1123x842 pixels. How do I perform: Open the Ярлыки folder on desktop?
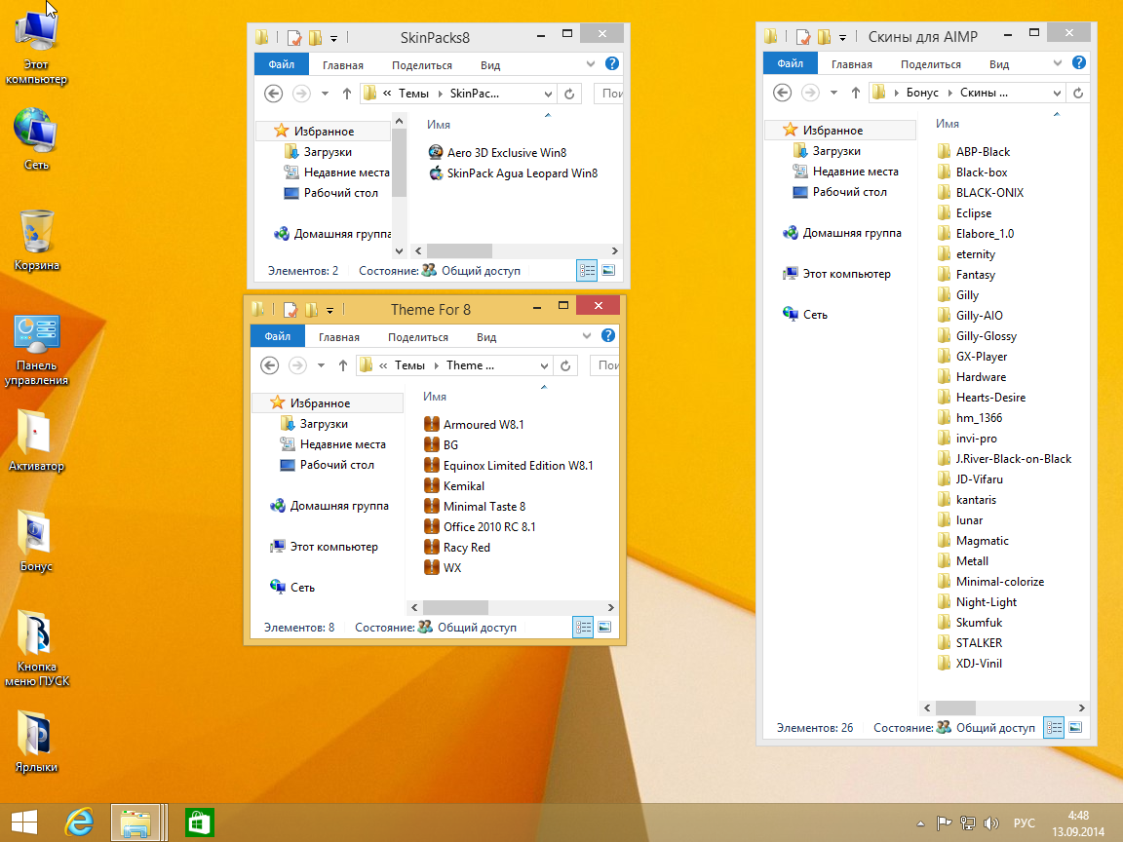[x=36, y=741]
